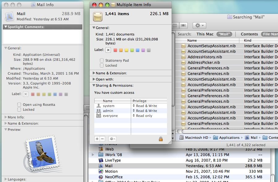Viewport: 278px width, 182px height.
Task: Collapse the Sharing & Permissions section
Action: pyautogui.click(x=94, y=85)
